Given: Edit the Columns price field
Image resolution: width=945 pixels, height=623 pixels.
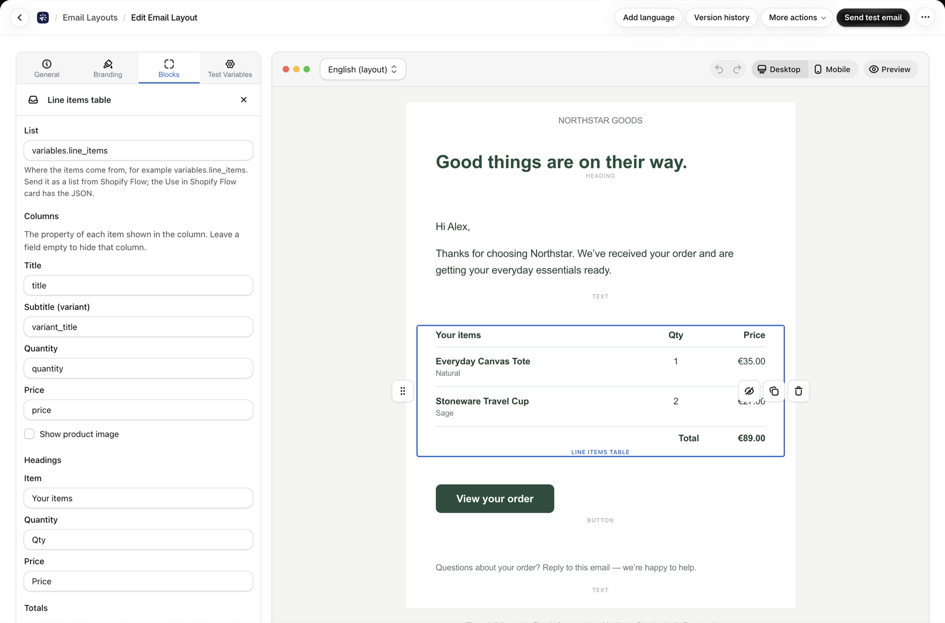Looking at the screenshot, I should coord(138,410).
